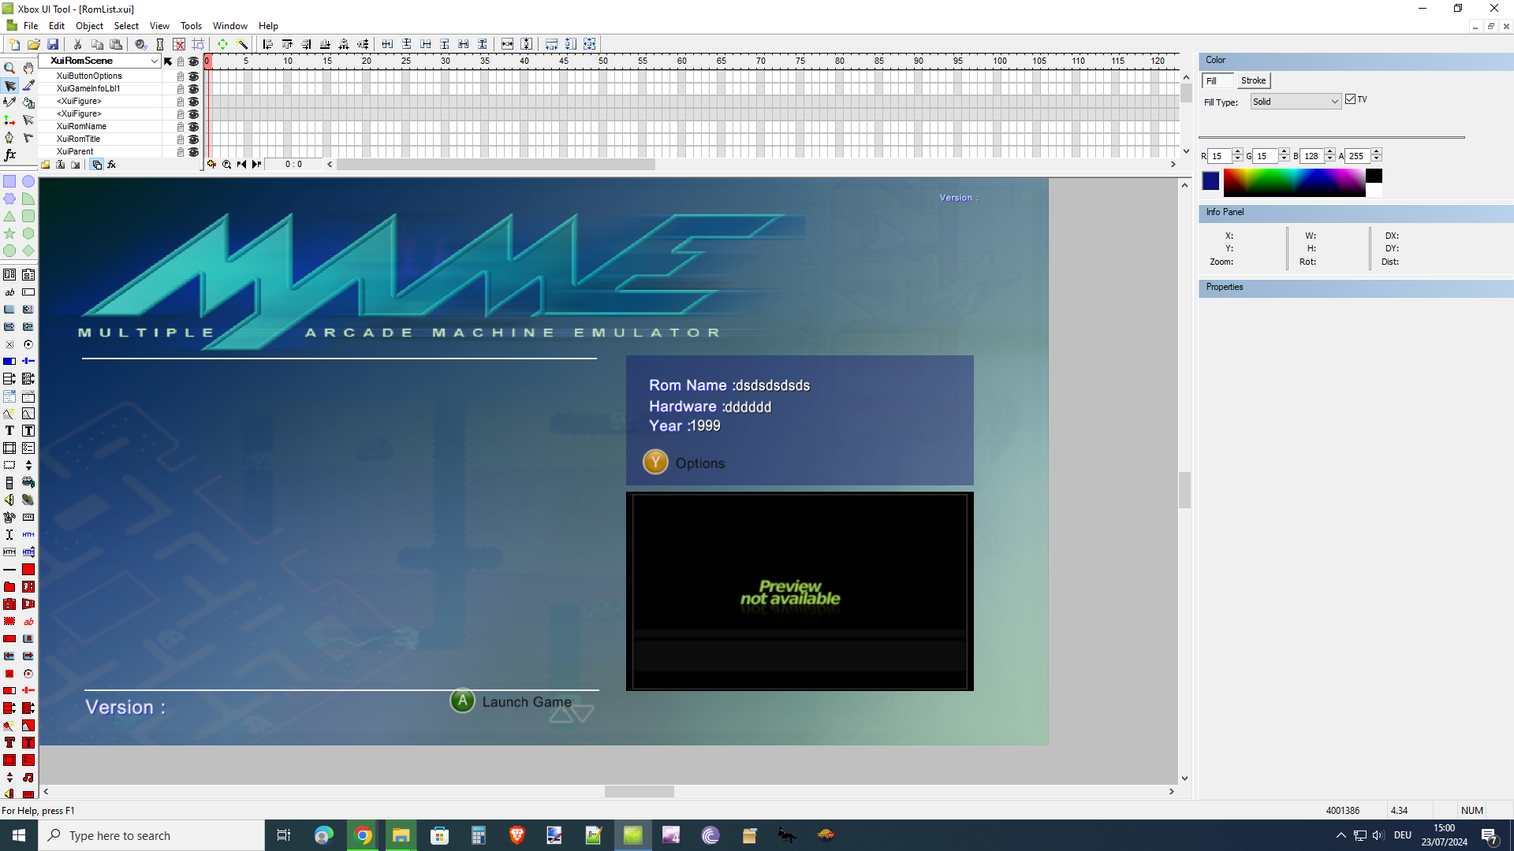1514x851 pixels.
Task: Select the Ellipse shape tool
Action: (28, 182)
